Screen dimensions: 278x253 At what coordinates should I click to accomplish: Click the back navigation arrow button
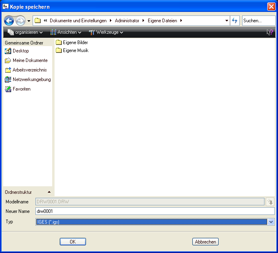tap(9, 21)
